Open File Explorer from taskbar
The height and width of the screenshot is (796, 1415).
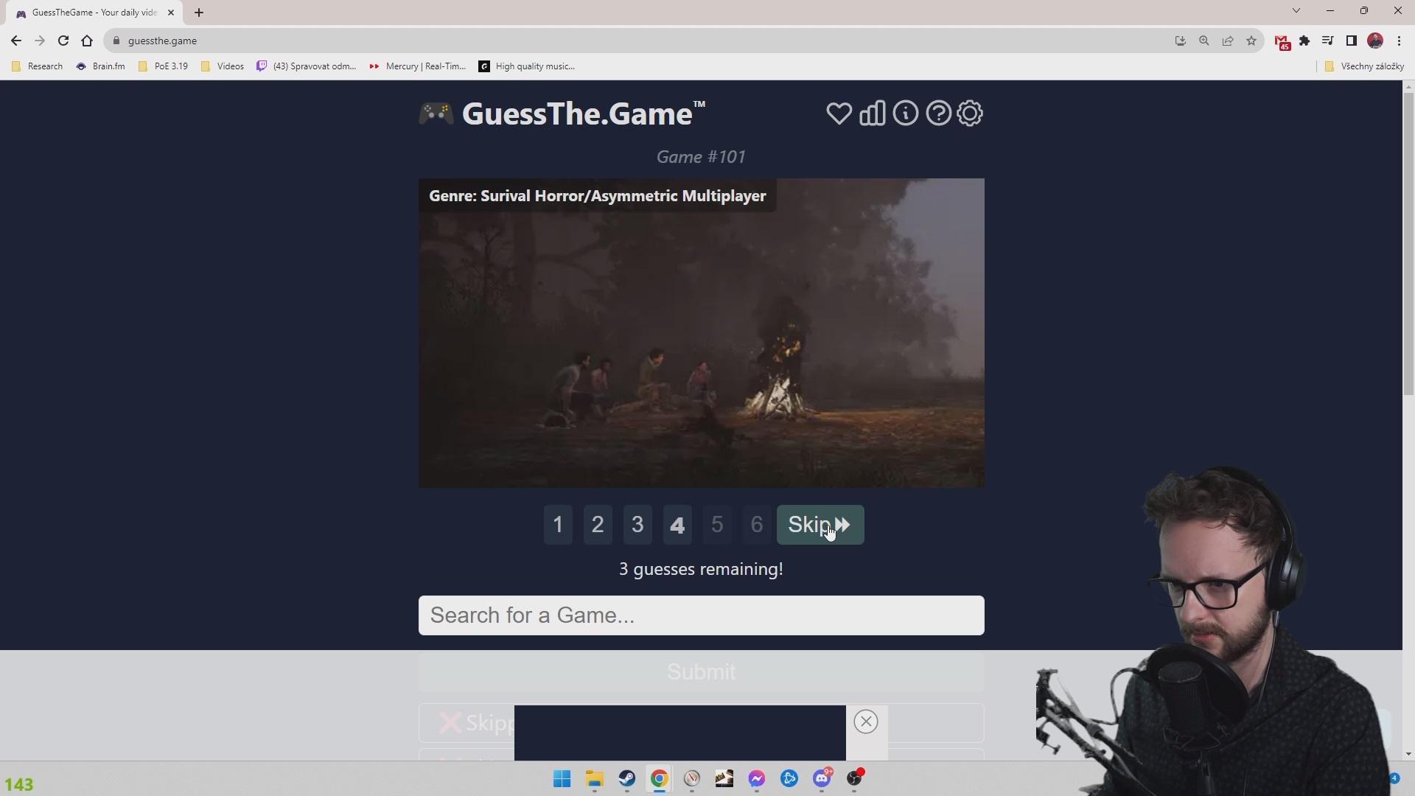595,778
